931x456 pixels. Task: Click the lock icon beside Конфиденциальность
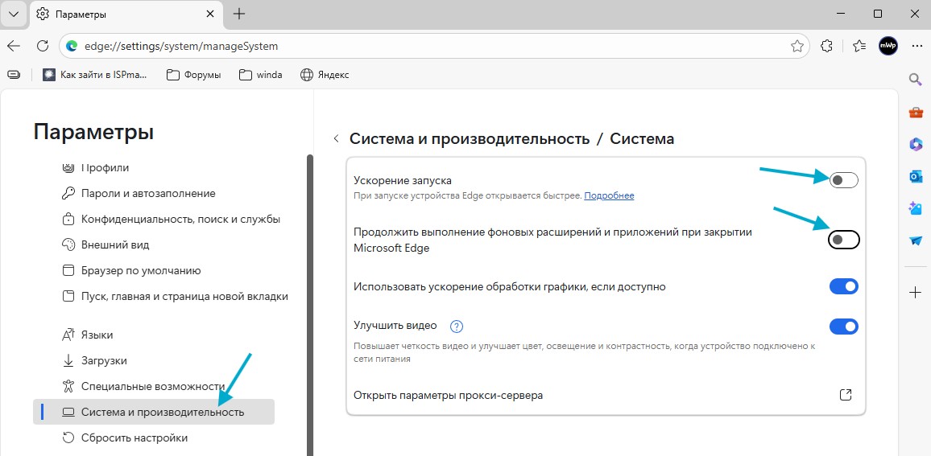(x=68, y=219)
